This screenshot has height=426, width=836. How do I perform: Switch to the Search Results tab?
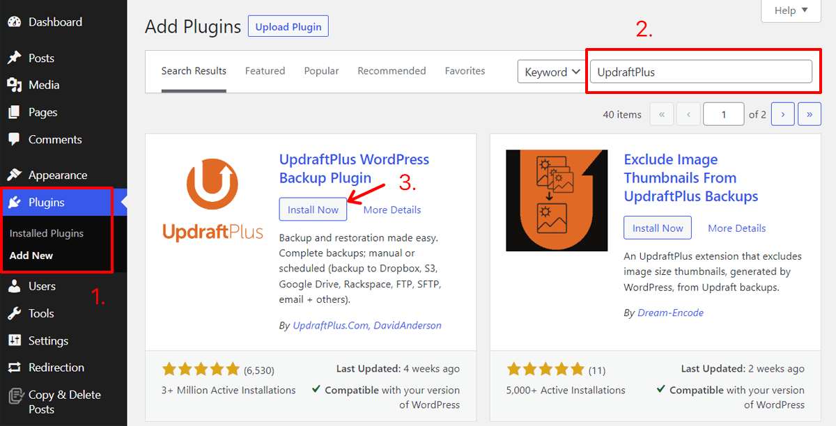[194, 71]
